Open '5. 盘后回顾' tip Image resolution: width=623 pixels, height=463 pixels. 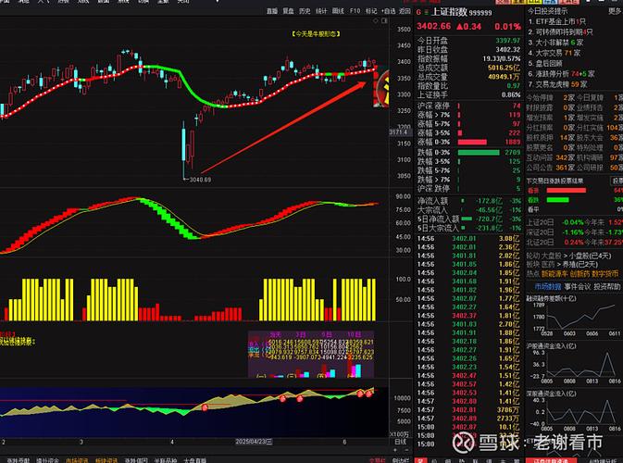coord(544,63)
